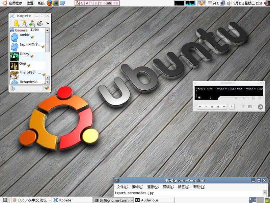Open the network computers icon in the system tray
270x203 pixels.
coord(223,3)
